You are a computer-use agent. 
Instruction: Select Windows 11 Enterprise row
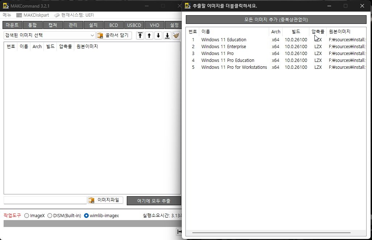click(x=276, y=46)
